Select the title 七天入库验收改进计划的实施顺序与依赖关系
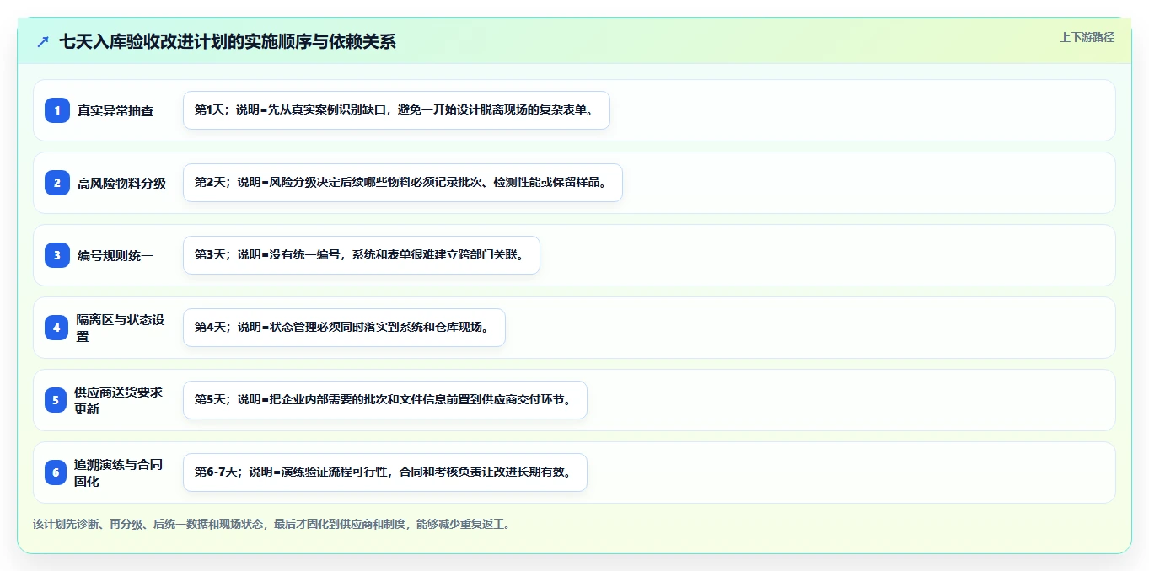The width and height of the screenshot is (1149, 571). click(x=228, y=41)
